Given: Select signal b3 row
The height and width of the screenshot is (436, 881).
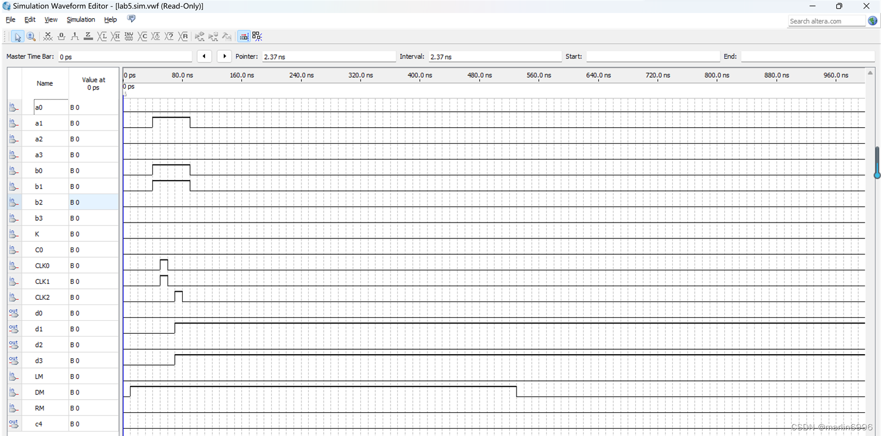Looking at the screenshot, I should 63,218.
